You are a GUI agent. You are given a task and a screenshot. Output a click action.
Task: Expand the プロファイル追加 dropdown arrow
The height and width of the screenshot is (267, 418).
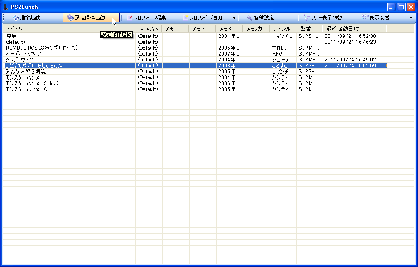pyautogui.click(x=234, y=18)
